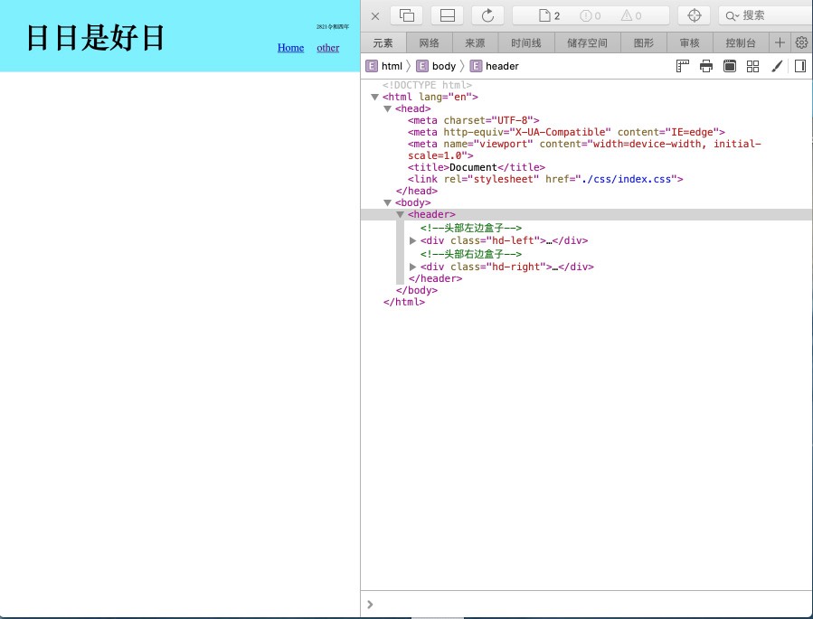The width and height of the screenshot is (813, 619).
Task: Start element selection with the crosshair icon
Action: [694, 15]
